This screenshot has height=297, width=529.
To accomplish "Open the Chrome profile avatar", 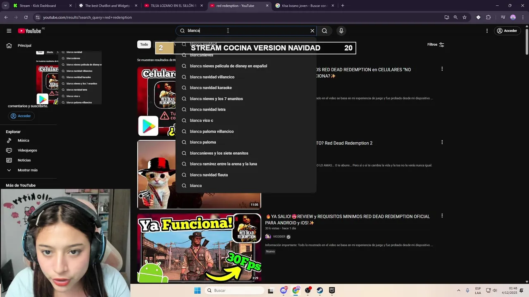I will 513,17.
